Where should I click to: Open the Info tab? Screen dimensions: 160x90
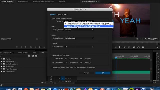34,52
